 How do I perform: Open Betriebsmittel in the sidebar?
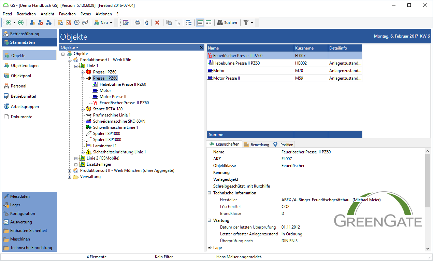click(x=29, y=96)
